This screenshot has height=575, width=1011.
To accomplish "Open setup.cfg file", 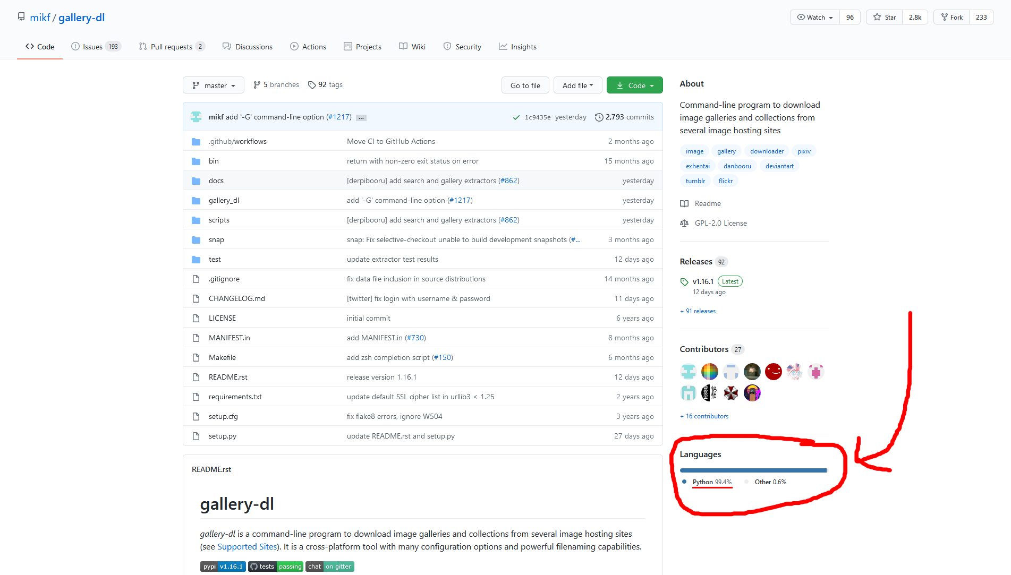I will click(223, 416).
